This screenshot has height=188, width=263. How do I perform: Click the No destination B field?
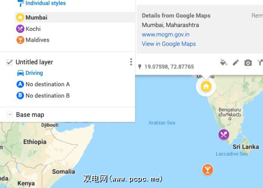tap(47, 96)
